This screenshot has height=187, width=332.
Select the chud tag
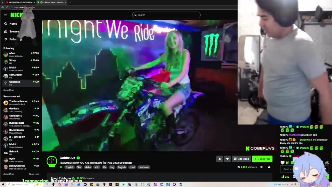(x=132, y=167)
